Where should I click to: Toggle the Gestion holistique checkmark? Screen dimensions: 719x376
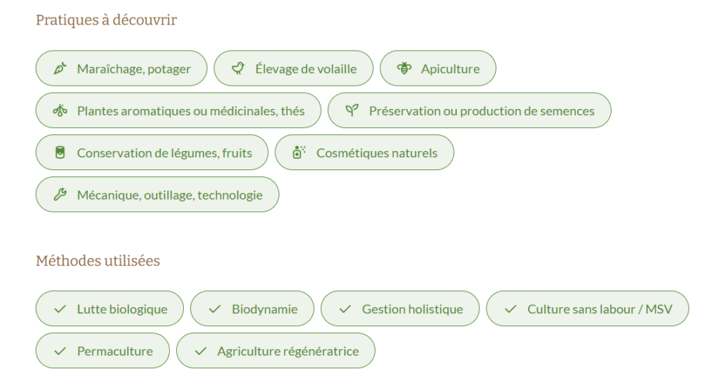345,309
